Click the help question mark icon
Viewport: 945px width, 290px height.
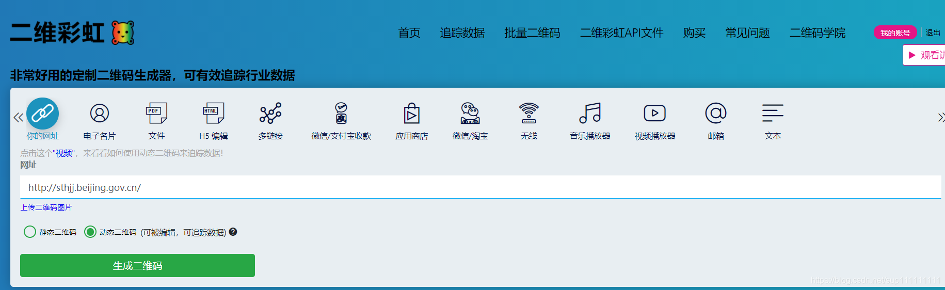coord(233,232)
